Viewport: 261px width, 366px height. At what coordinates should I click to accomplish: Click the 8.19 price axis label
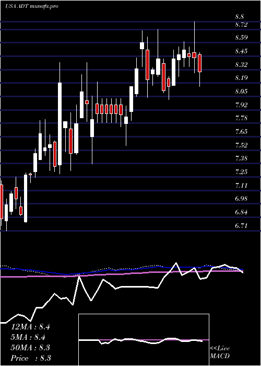(241, 78)
